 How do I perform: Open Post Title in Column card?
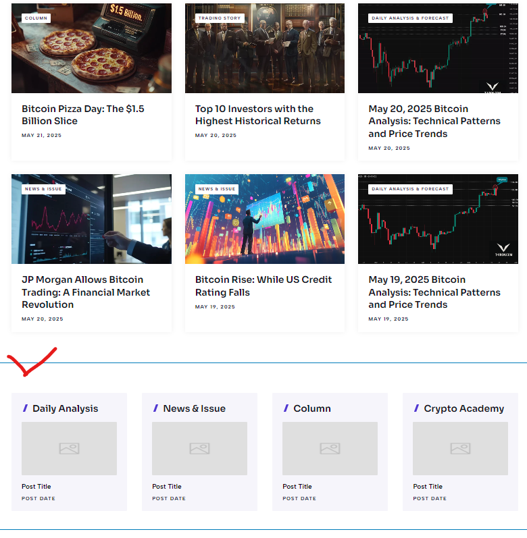click(297, 487)
